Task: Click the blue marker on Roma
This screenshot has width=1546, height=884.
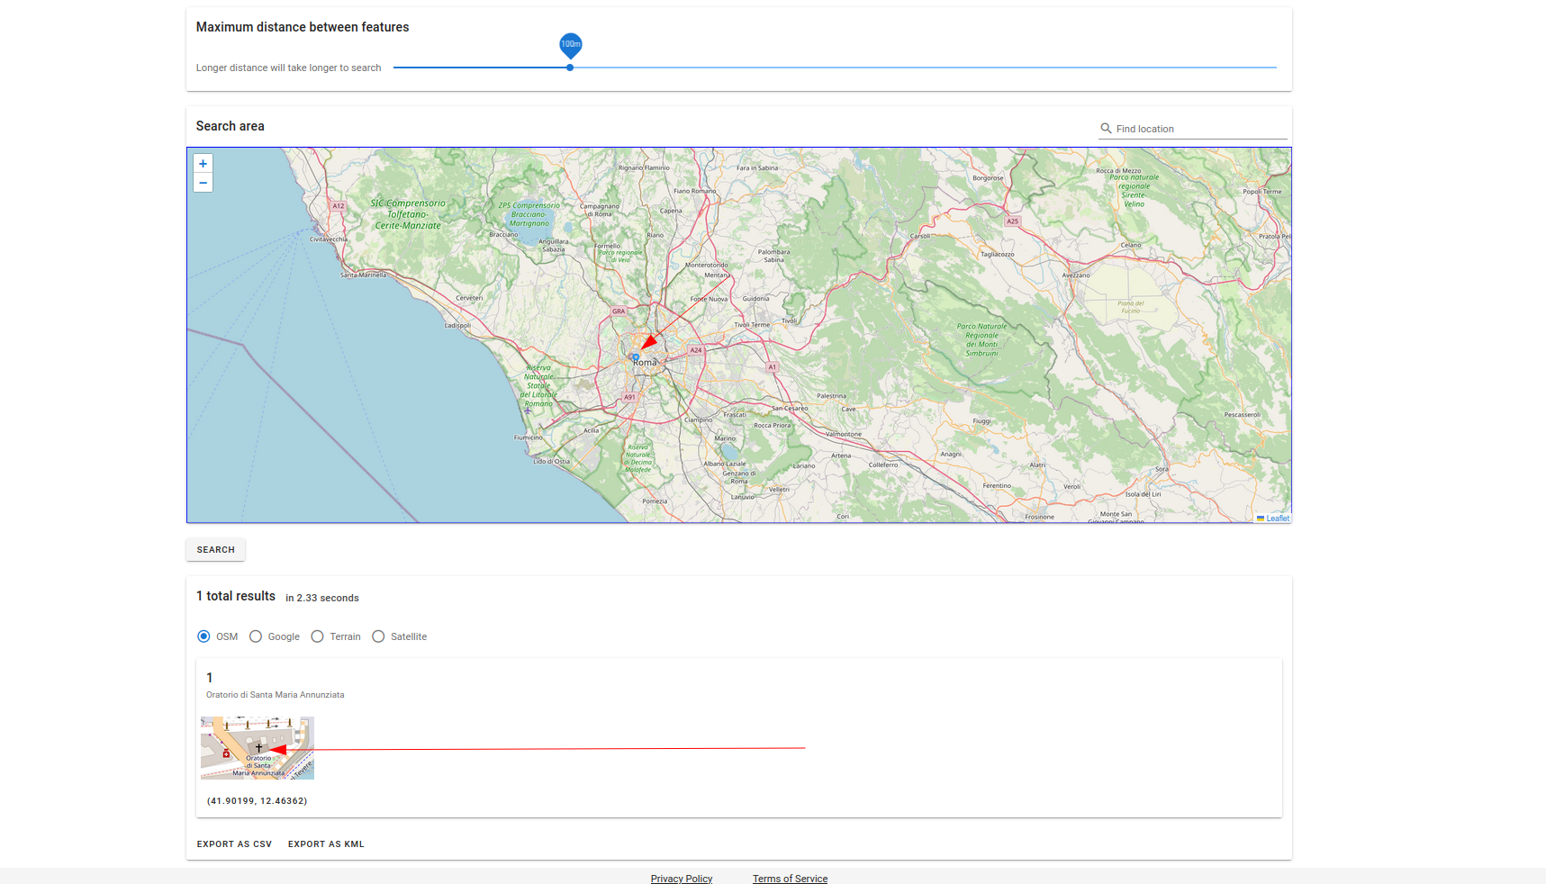Action: tap(636, 357)
